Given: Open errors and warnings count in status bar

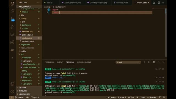Looking at the screenshot, I should click(35, 97).
